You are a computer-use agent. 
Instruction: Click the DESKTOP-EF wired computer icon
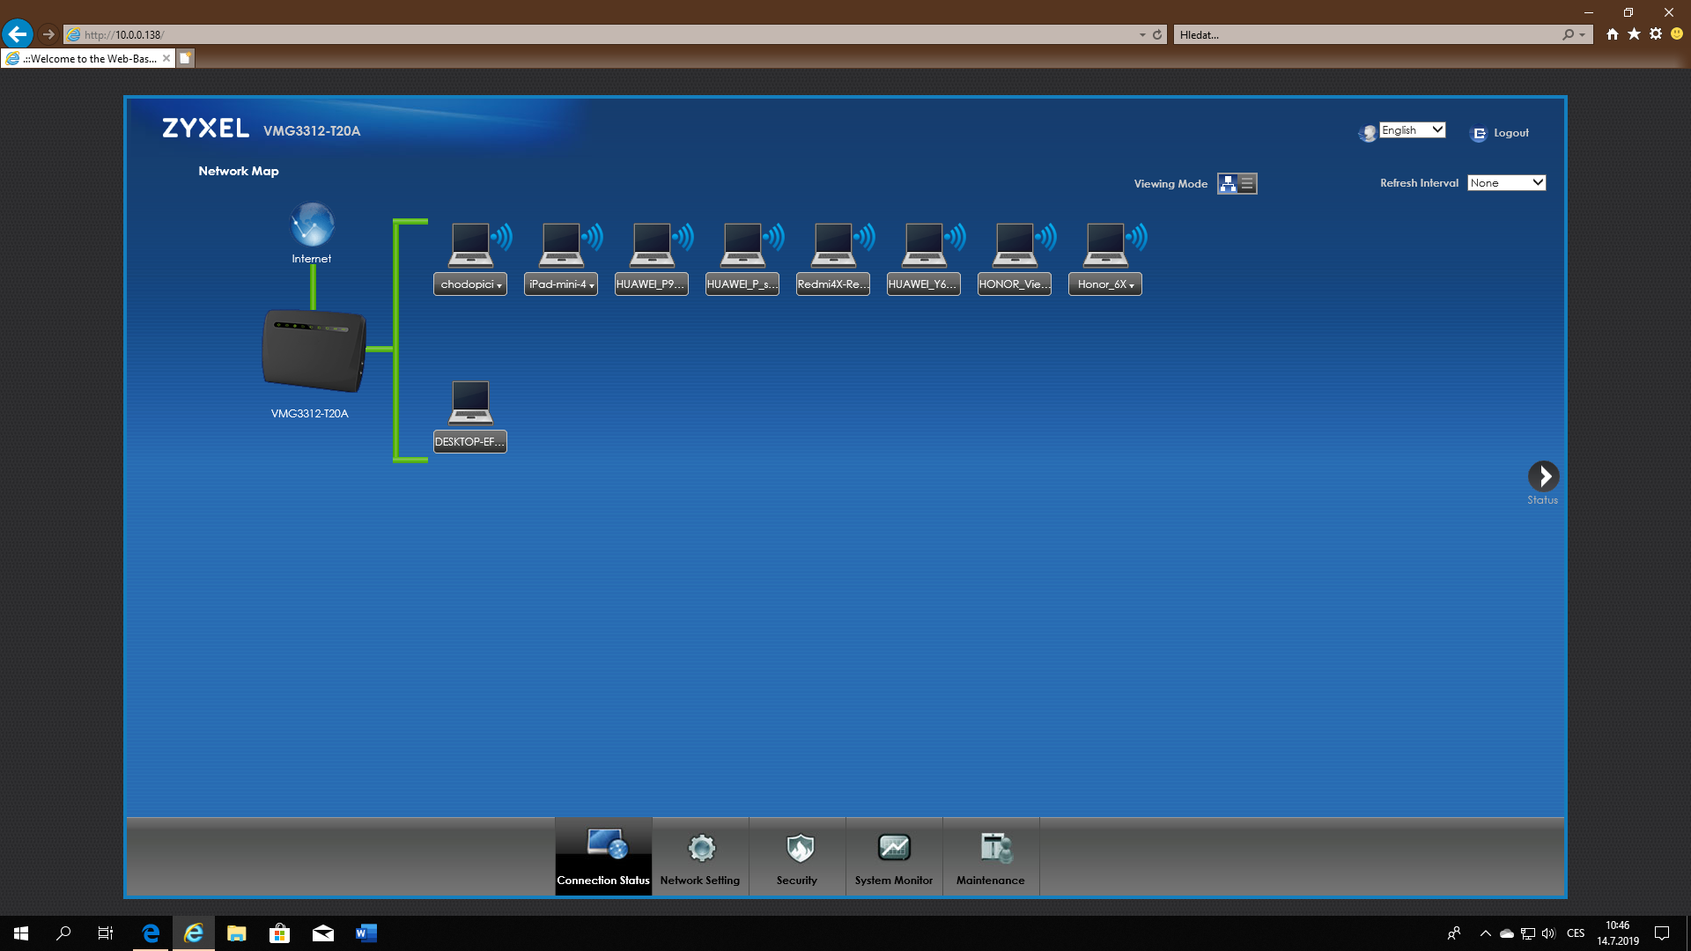click(470, 403)
